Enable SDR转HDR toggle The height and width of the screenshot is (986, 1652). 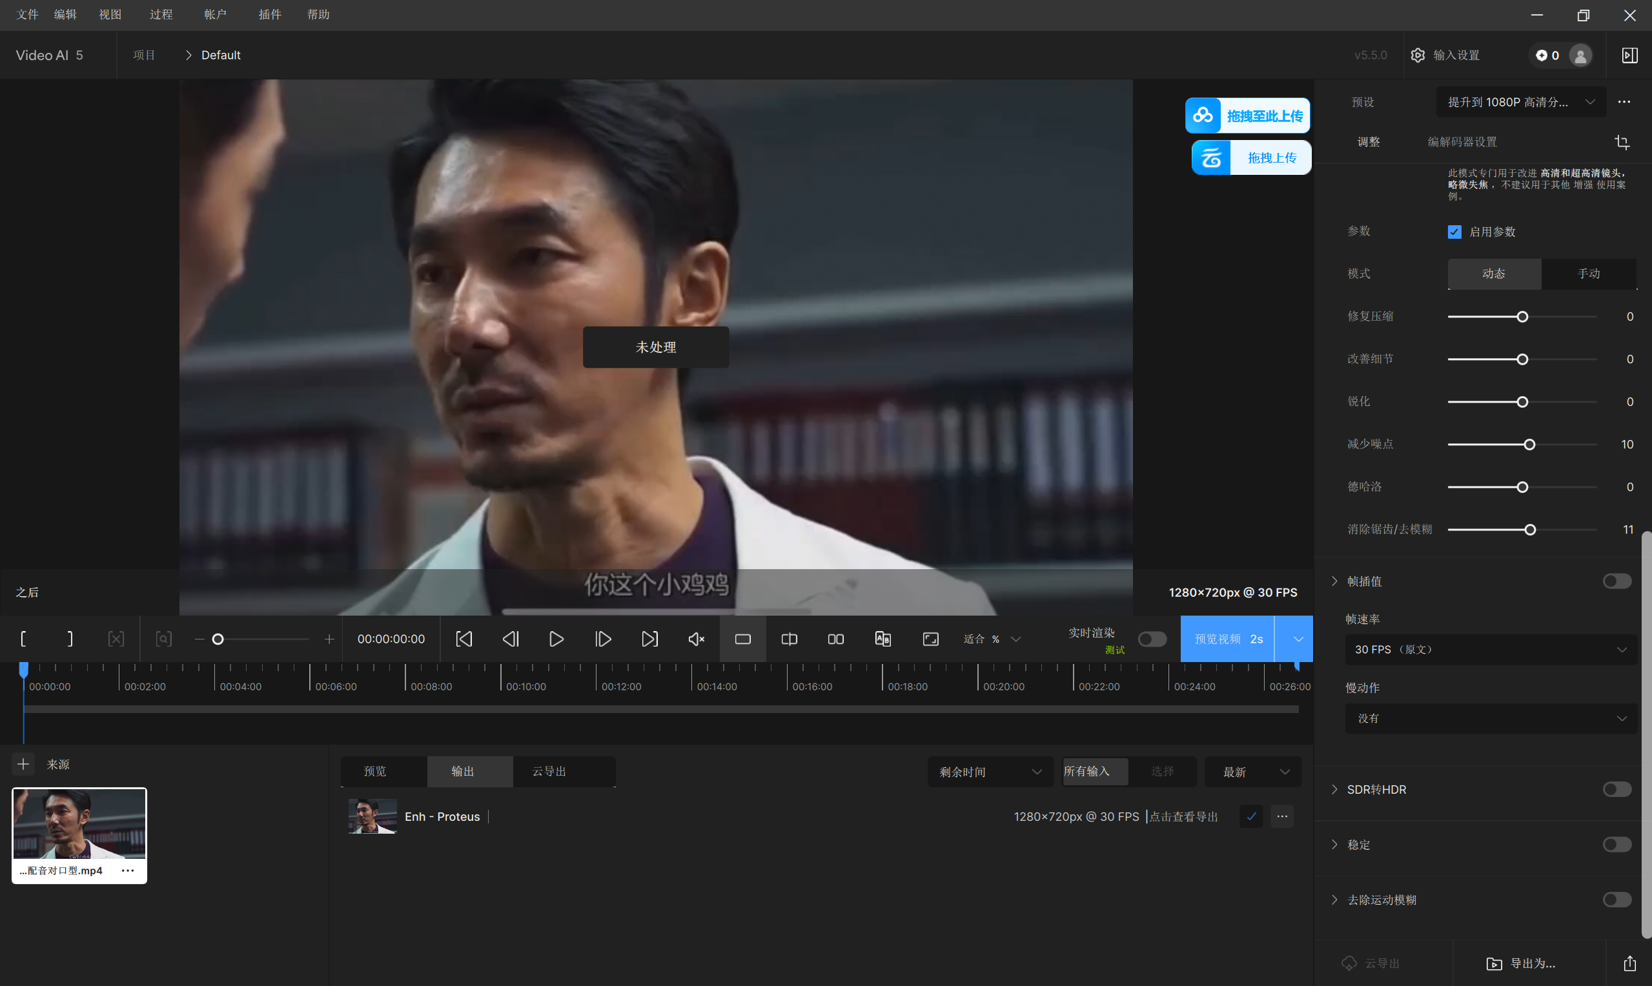tap(1616, 789)
